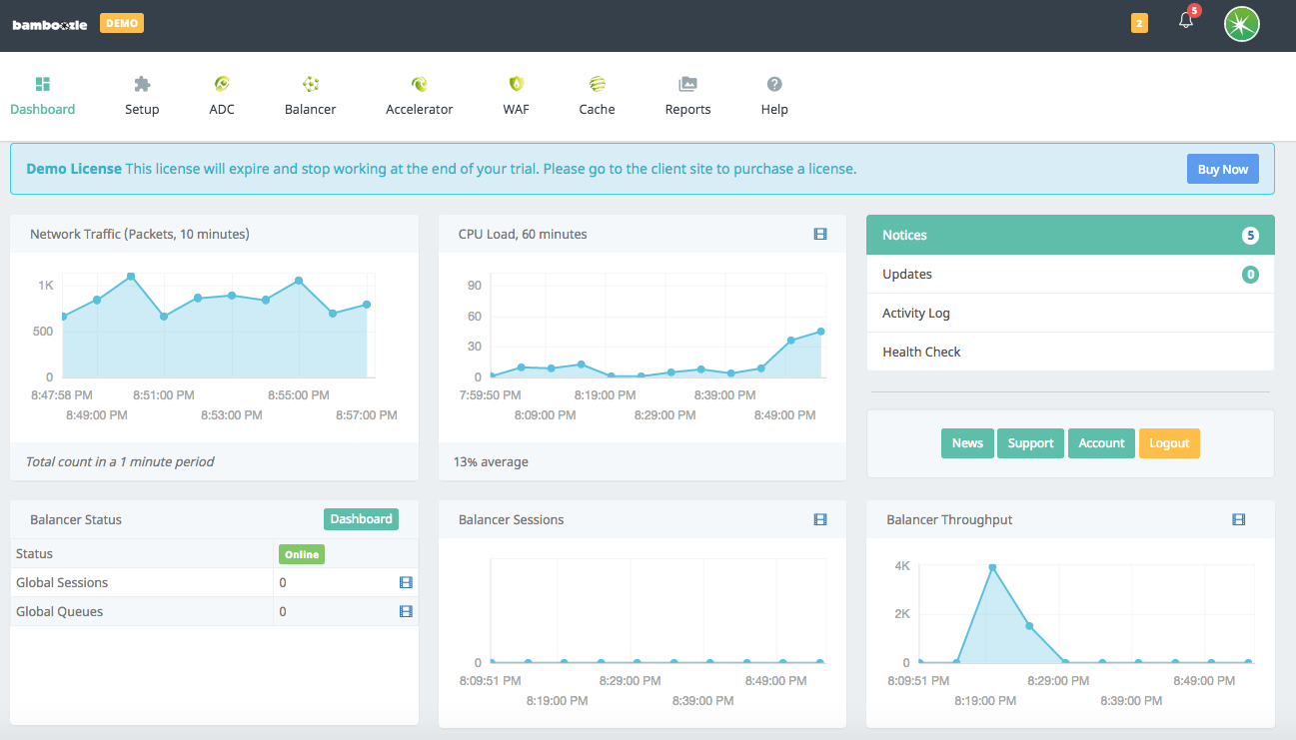The width and height of the screenshot is (1296, 740).
Task: Click the film icon in Global Sessions row
Action: tap(406, 582)
